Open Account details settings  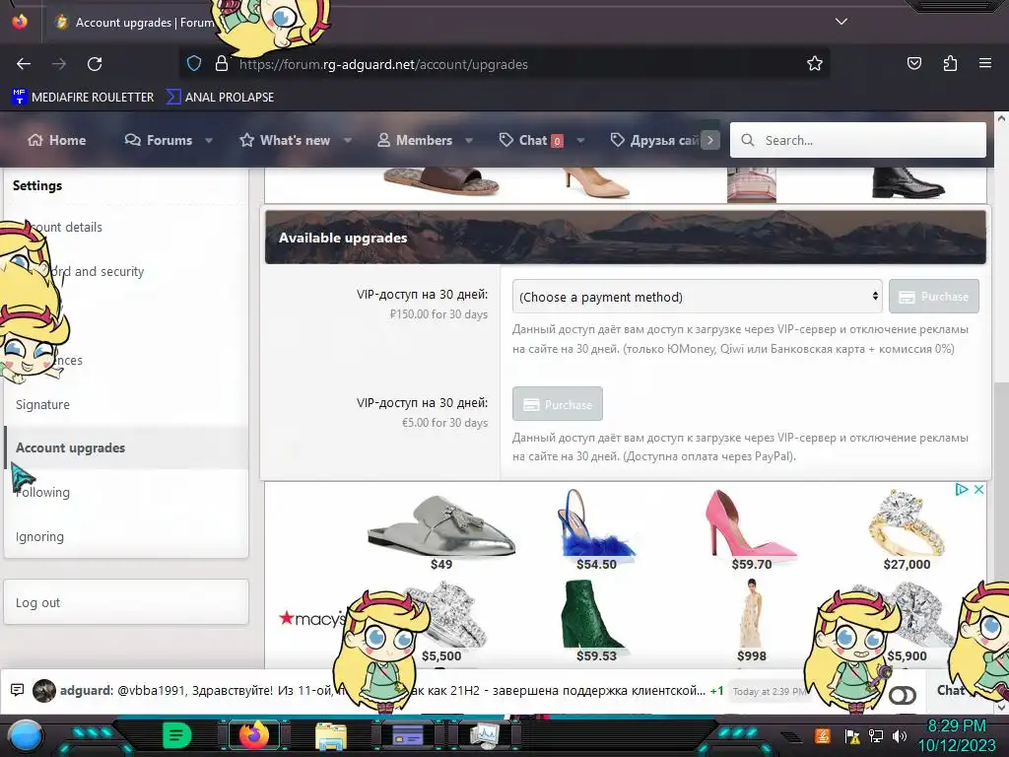tap(66, 228)
